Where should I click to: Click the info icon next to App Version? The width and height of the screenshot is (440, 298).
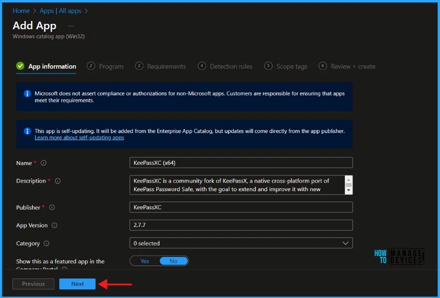(54, 225)
